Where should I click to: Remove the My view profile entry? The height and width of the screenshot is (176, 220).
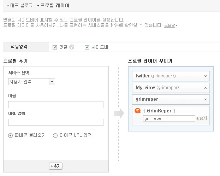[206, 88]
